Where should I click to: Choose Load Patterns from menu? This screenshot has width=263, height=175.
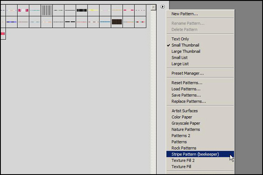(x=186, y=89)
